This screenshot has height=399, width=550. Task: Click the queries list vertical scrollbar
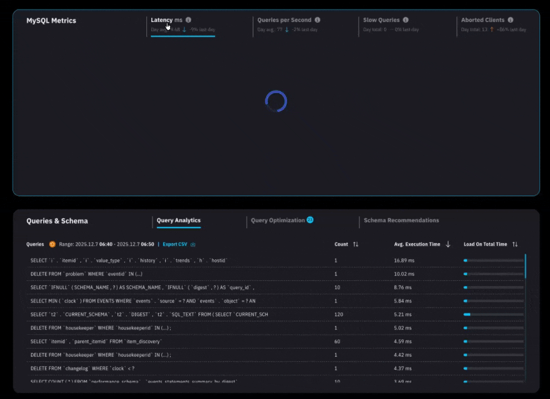point(526,267)
